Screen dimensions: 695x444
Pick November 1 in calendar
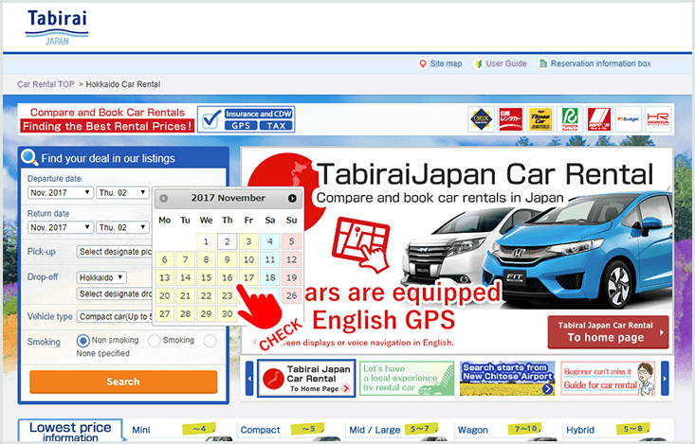pyautogui.click(x=206, y=241)
